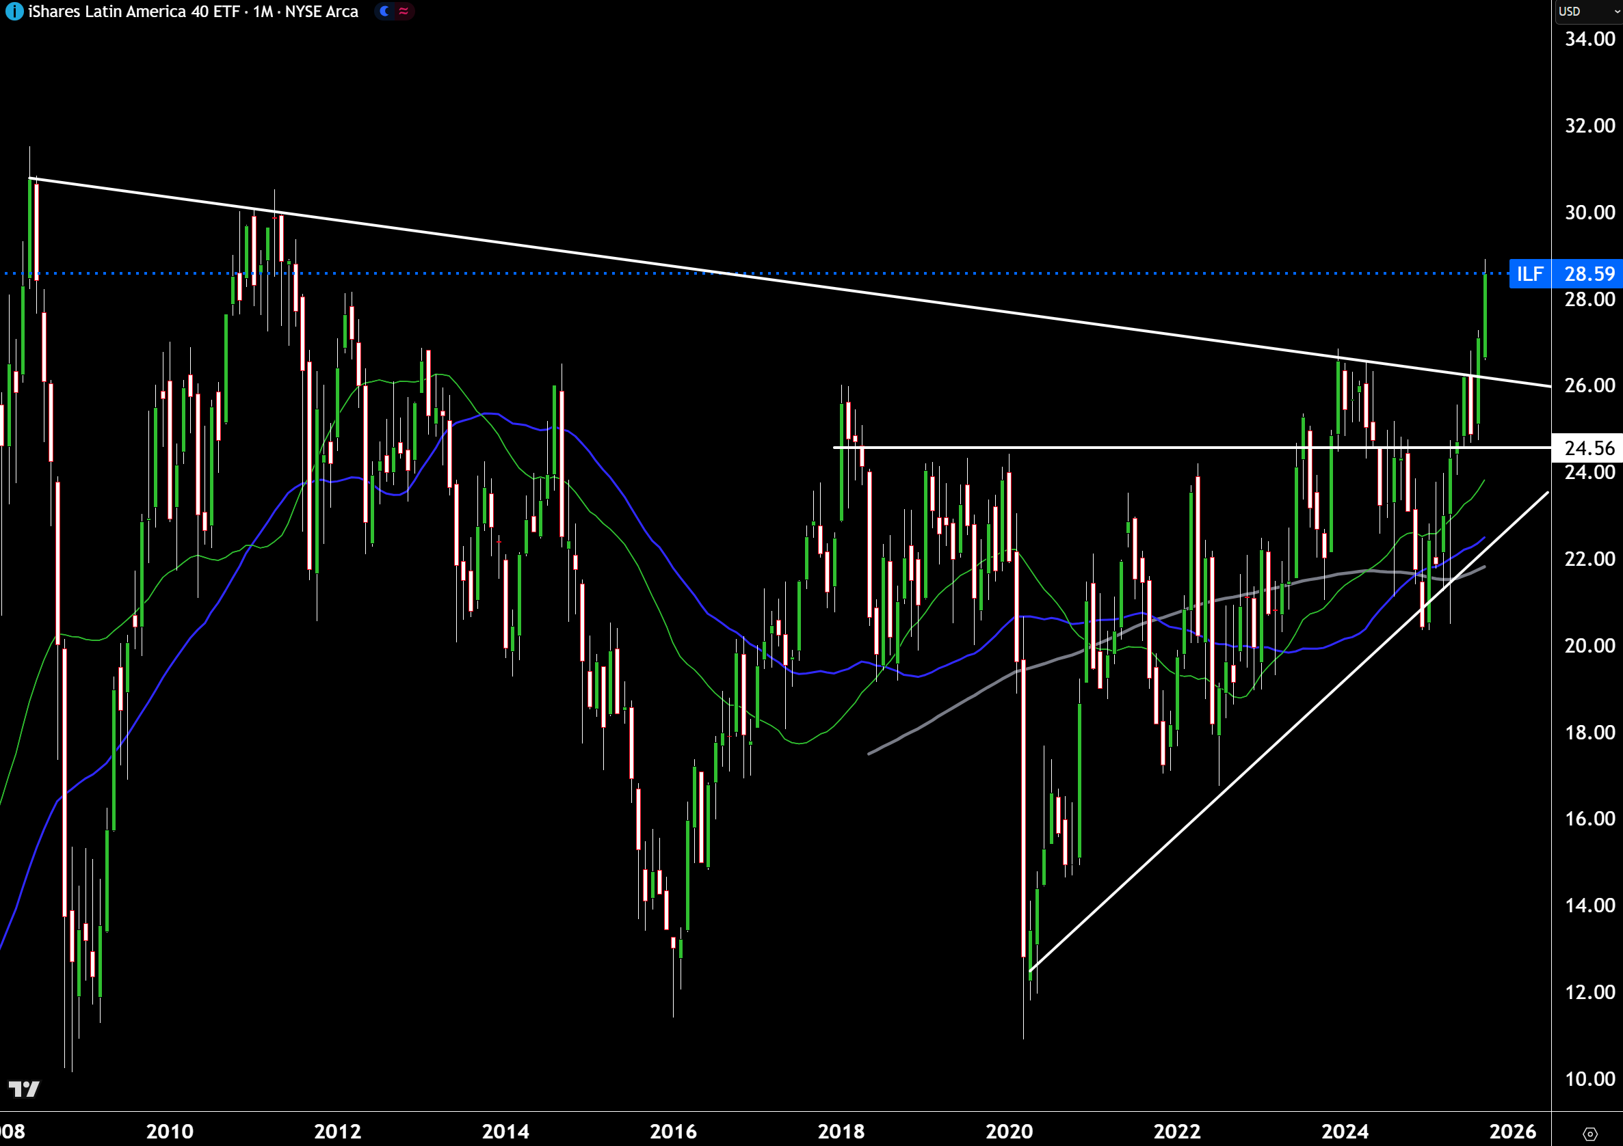
Task: Click the pink approximate-equals data icon
Action: coord(404,12)
